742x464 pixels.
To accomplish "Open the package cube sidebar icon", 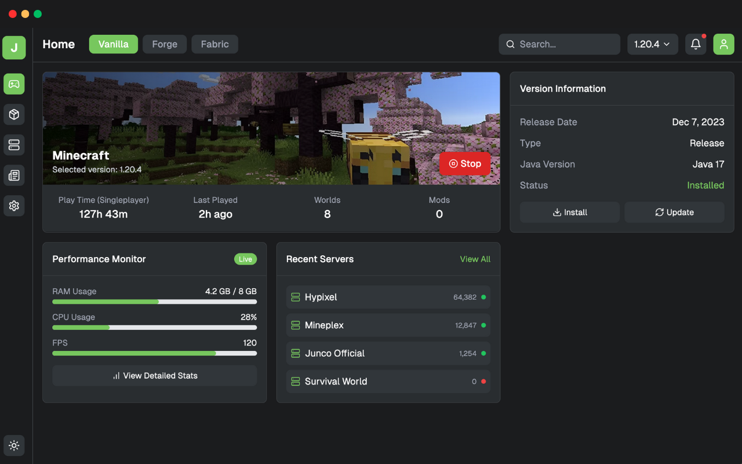I will coord(14,114).
